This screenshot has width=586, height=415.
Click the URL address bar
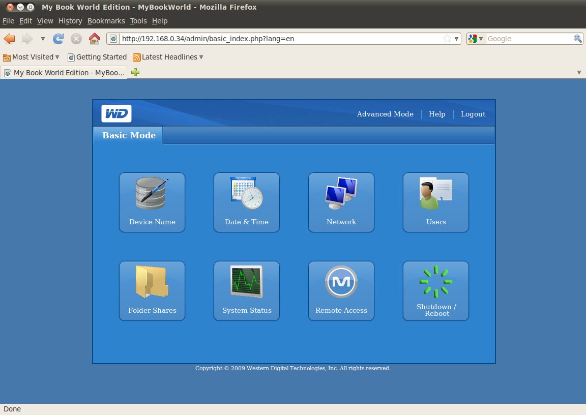280,39
